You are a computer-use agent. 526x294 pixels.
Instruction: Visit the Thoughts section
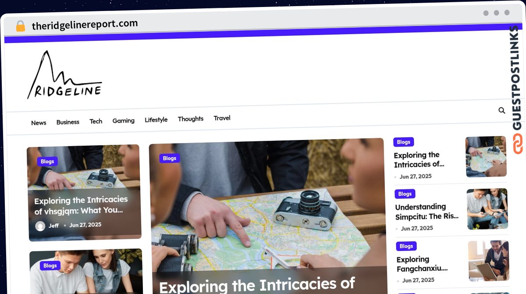[191, 119]
